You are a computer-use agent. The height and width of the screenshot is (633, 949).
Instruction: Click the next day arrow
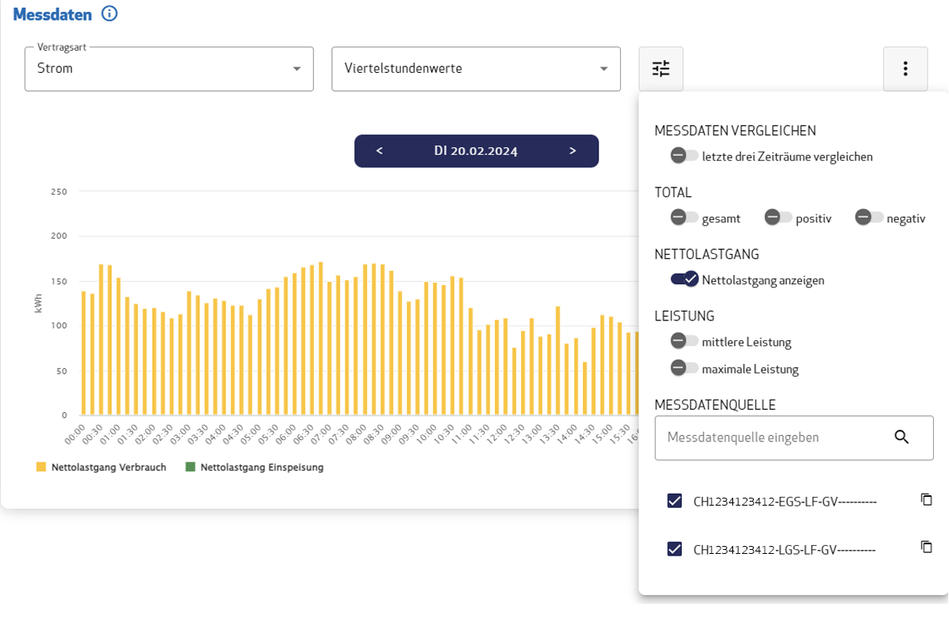point(573,150)
